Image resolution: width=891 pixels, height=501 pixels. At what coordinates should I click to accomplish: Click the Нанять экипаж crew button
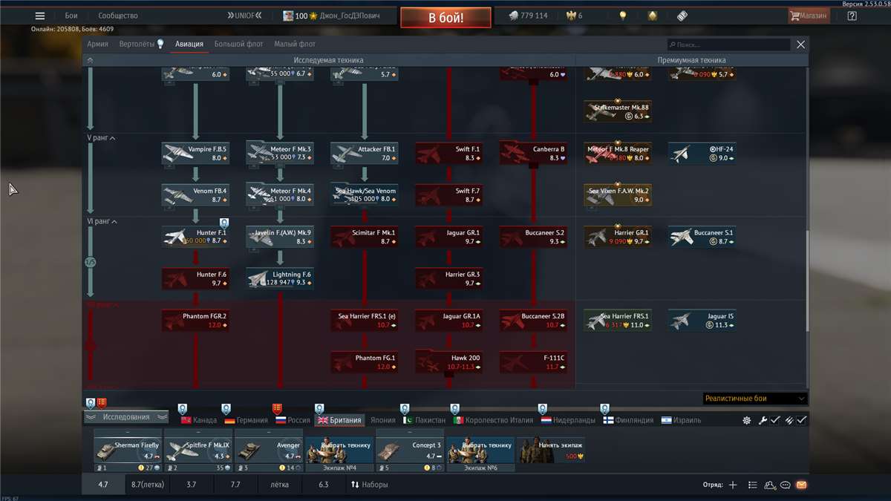[x=549, y=450]
